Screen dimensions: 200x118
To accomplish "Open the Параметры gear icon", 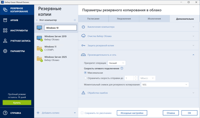I will pos(5,51).
